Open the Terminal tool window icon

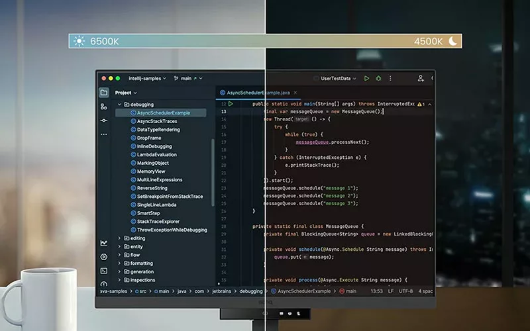(x=104, y=271)
